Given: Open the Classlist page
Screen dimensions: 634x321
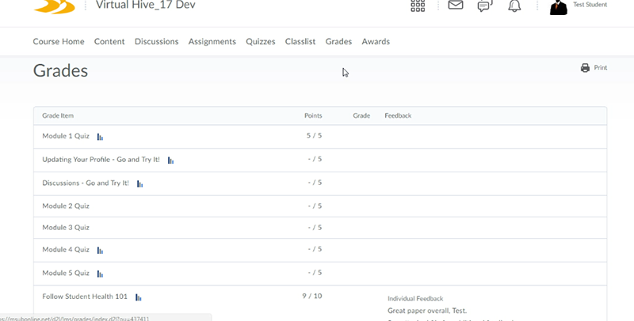Looking at the screenshot, I should pos(300,41).
